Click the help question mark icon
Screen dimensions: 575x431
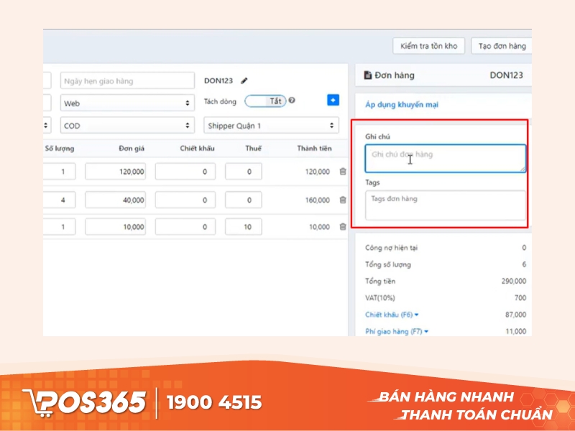point(292,101)
